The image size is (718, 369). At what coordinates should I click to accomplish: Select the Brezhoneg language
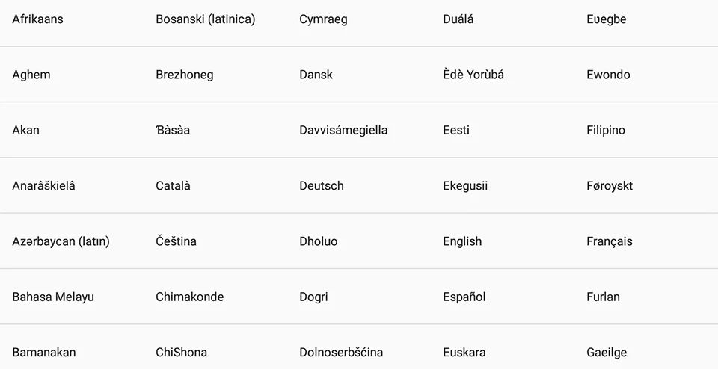(x=185, y=75)
